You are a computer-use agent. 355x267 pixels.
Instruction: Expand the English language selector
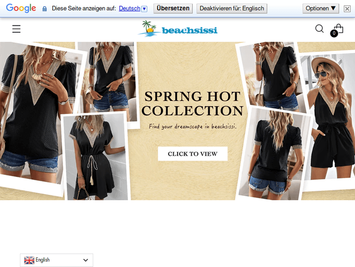pyautogui.click(x=56, y=260)
